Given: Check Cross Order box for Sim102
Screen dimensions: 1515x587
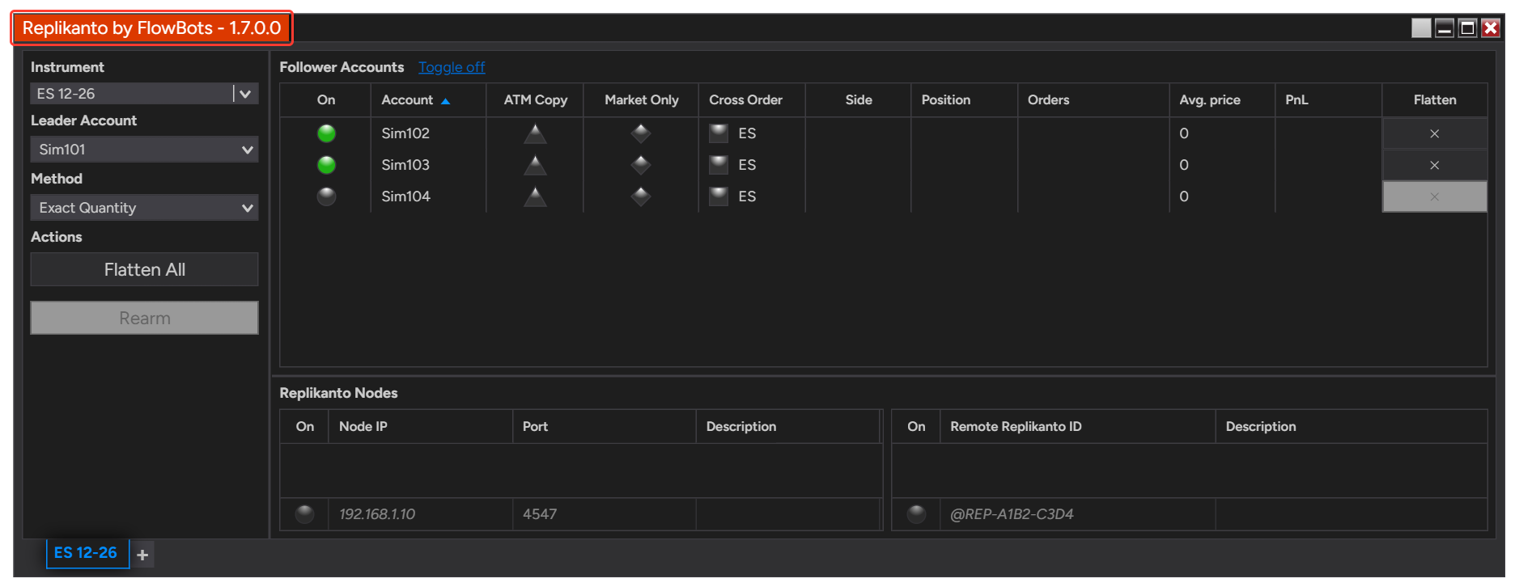Looking at the screenshot, I should pos(719,133).
